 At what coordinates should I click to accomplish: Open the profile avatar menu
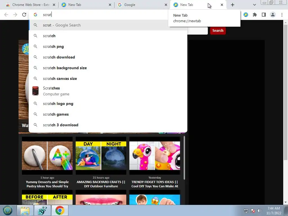[x=273, y=15]
